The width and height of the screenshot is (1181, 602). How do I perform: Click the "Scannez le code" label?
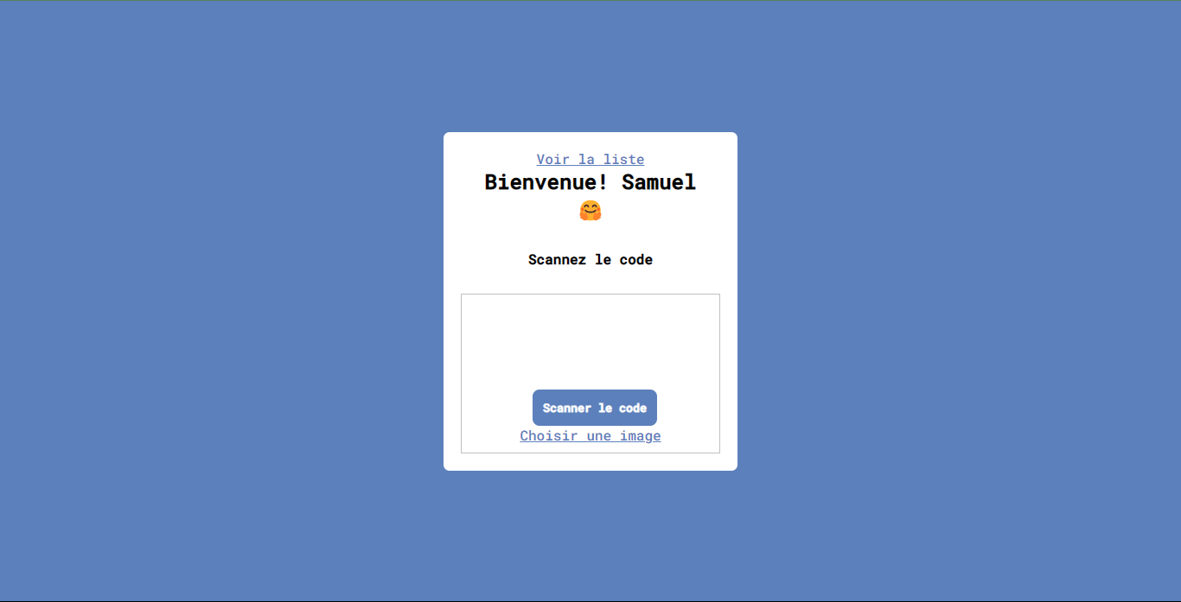590,259
